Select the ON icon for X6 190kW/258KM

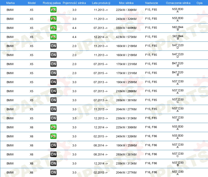point(53,145)
